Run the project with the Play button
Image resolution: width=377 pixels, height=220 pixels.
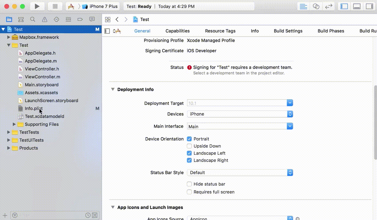coord(37,6)
